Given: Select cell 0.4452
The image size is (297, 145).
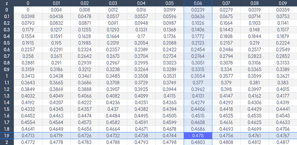Looking at the screenshot, I should 28,116.
